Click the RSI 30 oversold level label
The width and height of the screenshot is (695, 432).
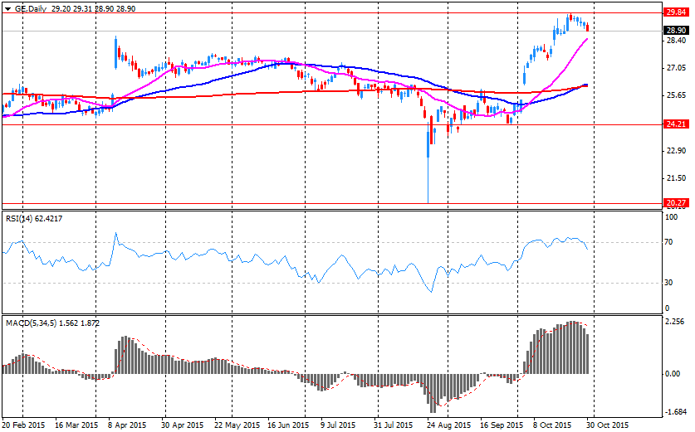click(669, 283)
